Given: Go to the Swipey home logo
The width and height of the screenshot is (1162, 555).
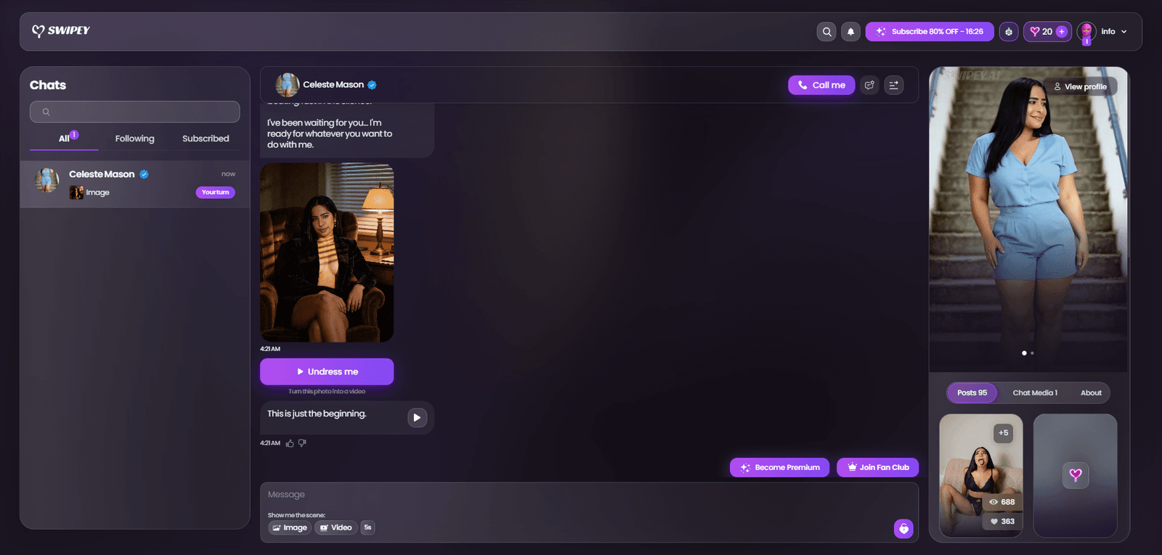Looking at the screenshot, I should point(61,30).
